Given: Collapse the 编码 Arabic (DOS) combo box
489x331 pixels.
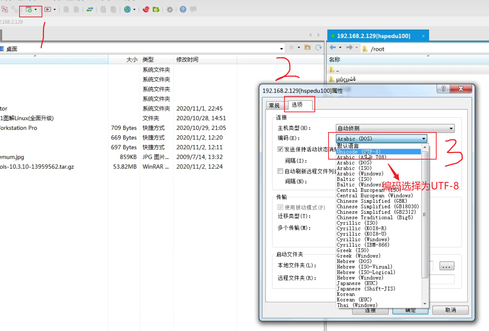Looking at the screenshot, I should [381, 139].
